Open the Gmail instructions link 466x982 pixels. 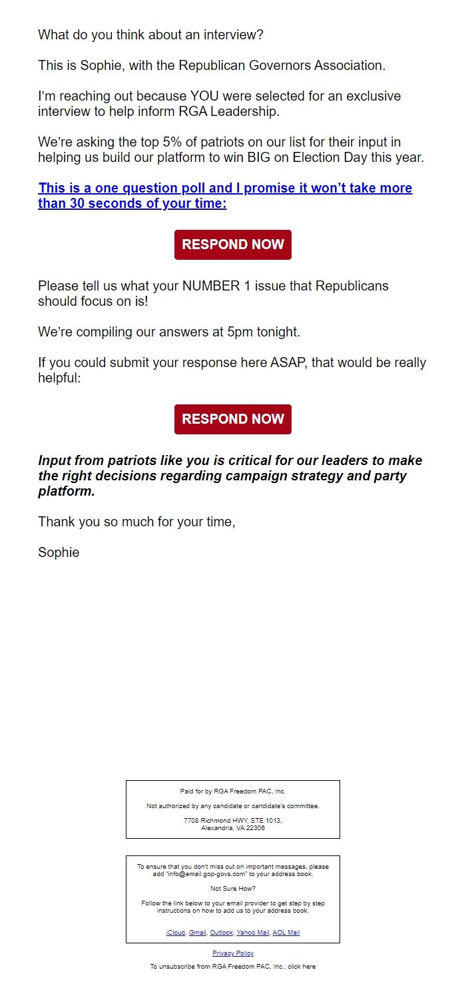point(198,933)
